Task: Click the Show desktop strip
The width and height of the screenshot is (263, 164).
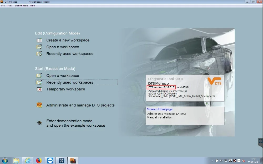Action: (262, 161)
